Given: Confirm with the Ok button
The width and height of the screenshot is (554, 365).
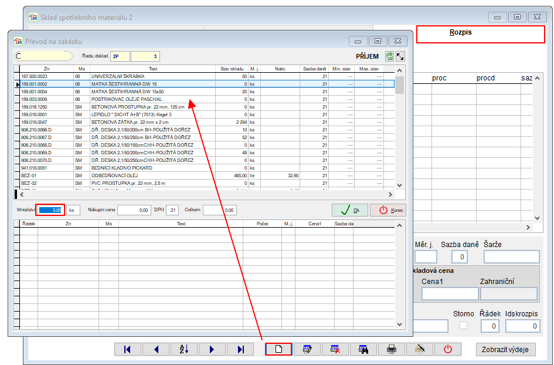Looking at the screenshot, I should click(x=350, y=210).
